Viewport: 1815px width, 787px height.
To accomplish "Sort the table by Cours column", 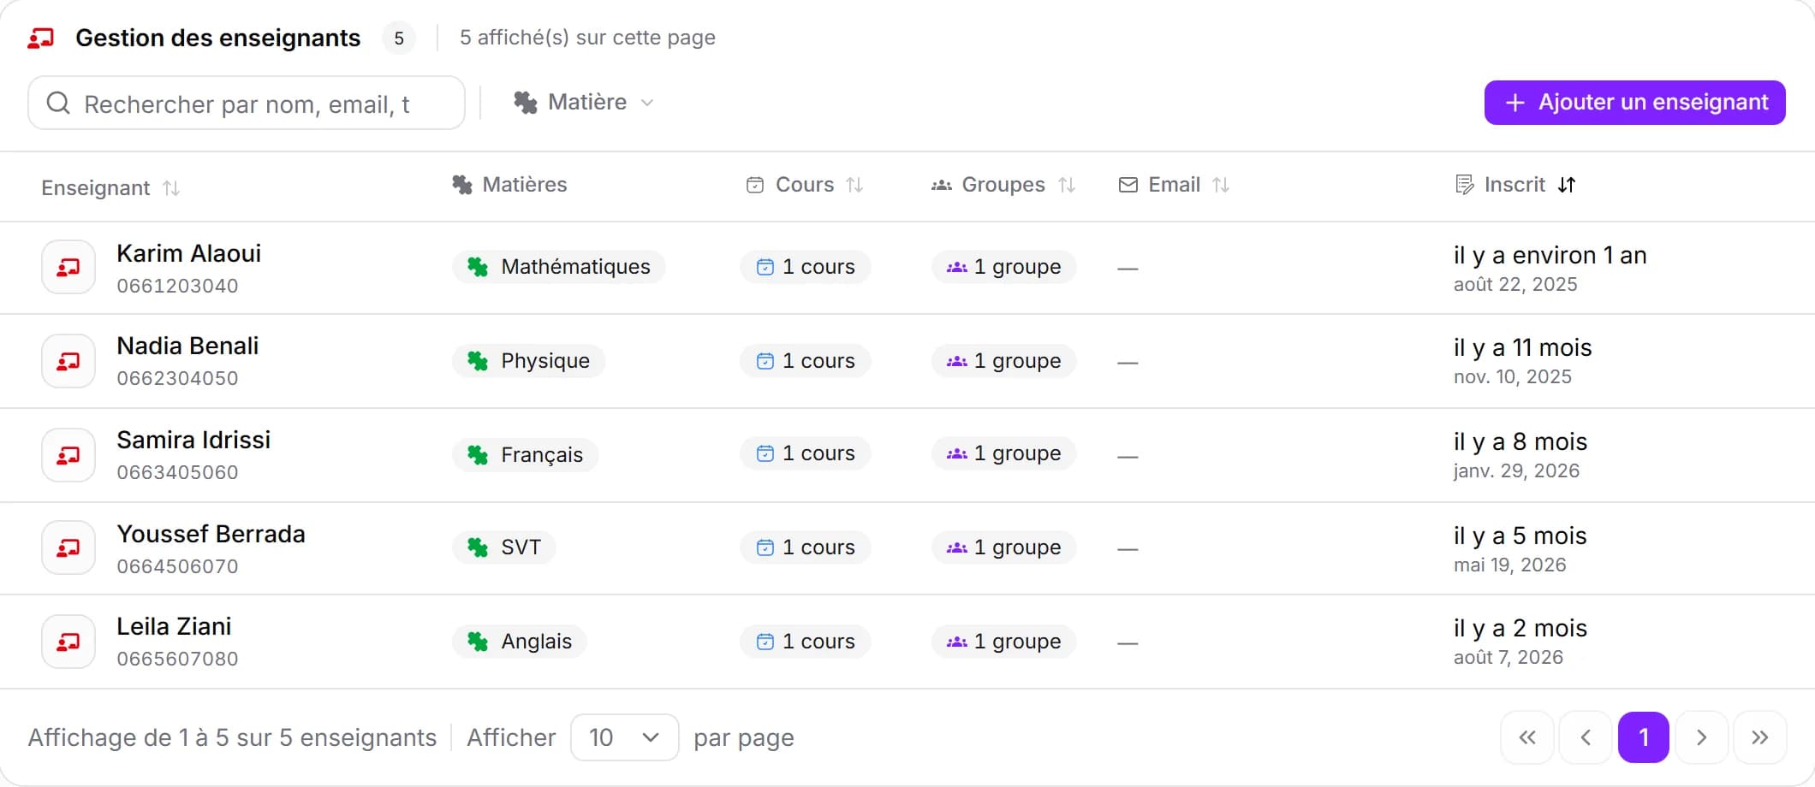I will tap(804, 185).
